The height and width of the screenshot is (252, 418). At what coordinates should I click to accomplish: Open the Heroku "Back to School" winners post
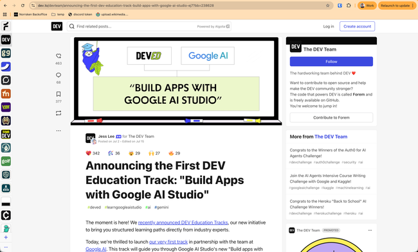click(x=328, y=204)
